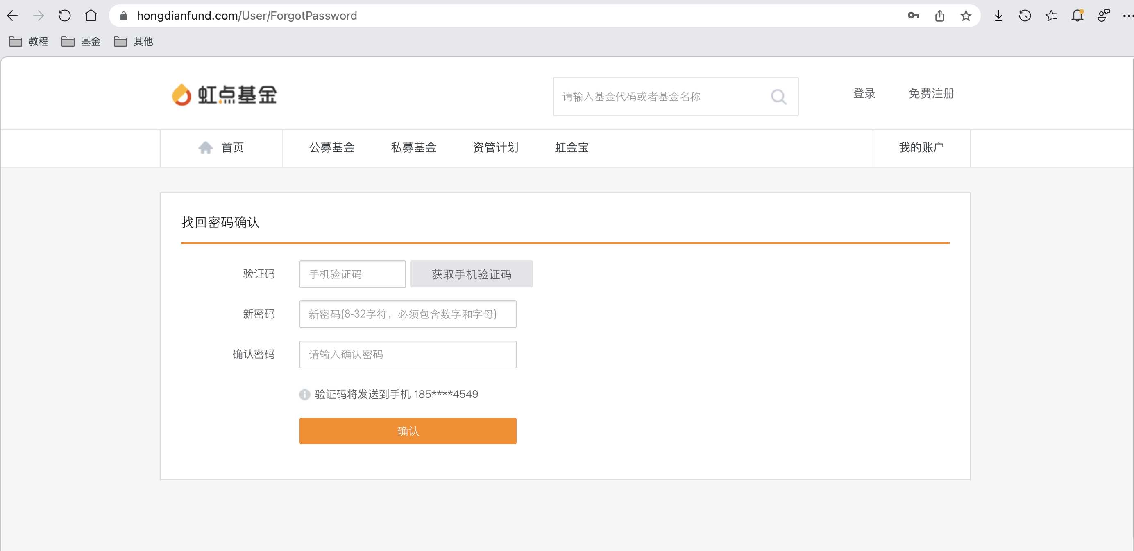Screen dimensions: 1134x551
Task: Go to 首页 from the navigation bar
Action: [221, 148]
